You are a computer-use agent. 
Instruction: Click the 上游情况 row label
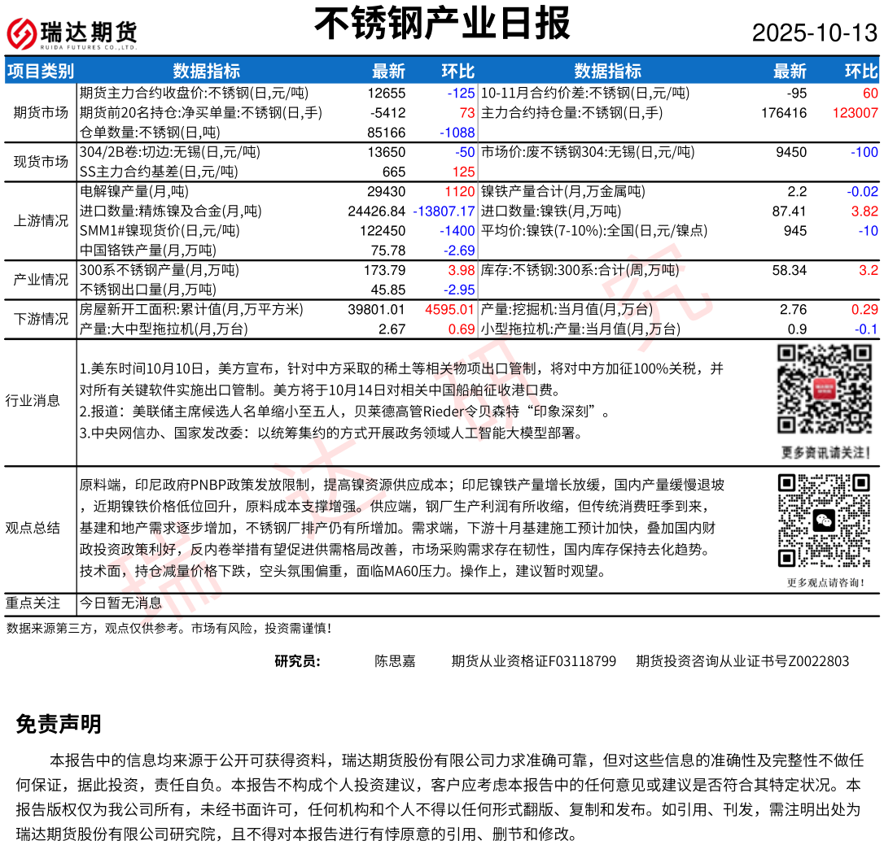[40, 221]
